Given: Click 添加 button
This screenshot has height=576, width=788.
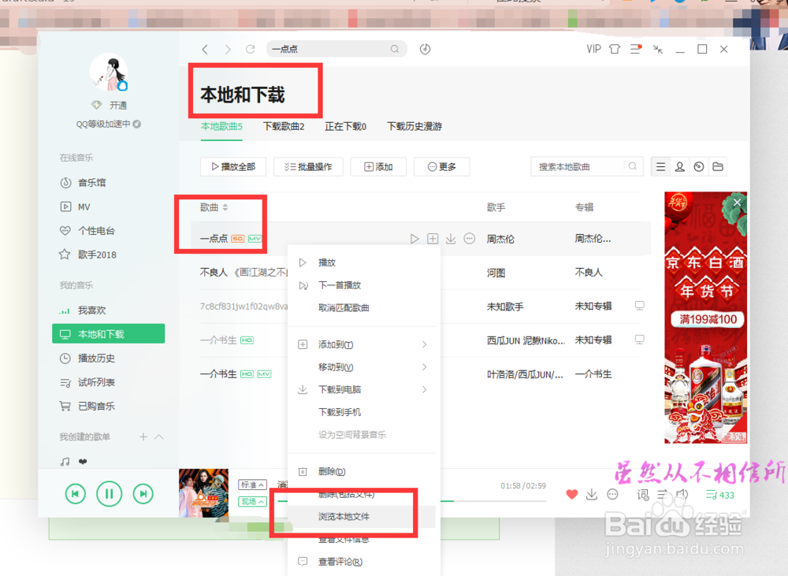Looking at the screenshot, I should 378,167.
